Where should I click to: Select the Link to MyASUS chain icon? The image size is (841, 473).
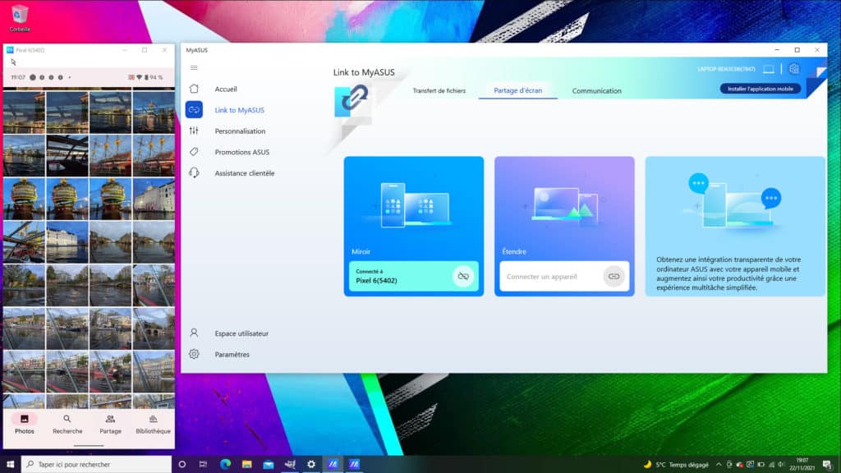point(194,110)
